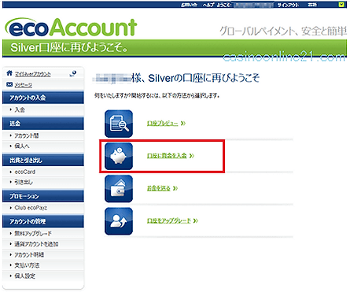Viewport: 350px width, 300px height.
Task: Click the language label beside the yellow arrow
Action: (312, 5)
